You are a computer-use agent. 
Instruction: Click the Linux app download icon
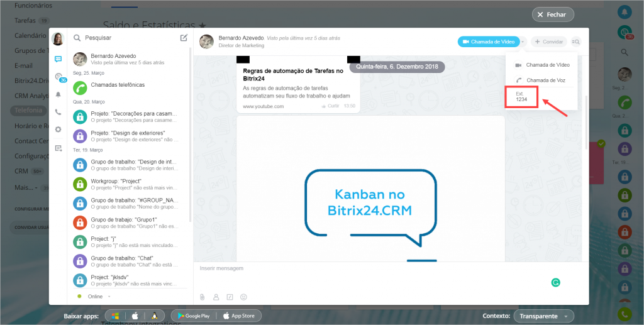click(155, 316)
